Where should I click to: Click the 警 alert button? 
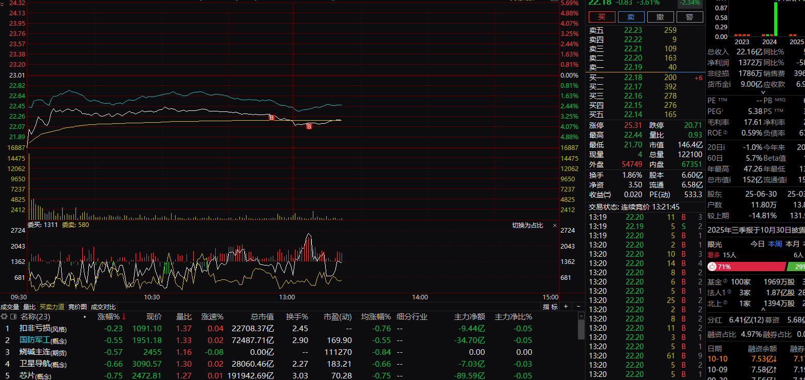(689, 17)
